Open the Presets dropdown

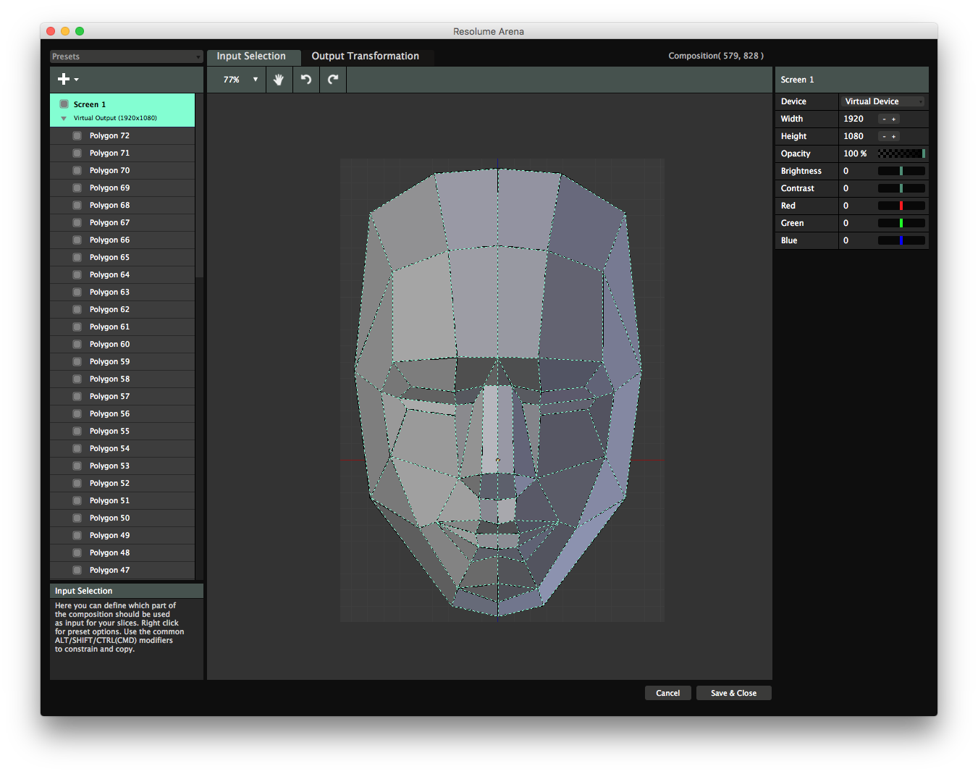(x=127, y=56)
